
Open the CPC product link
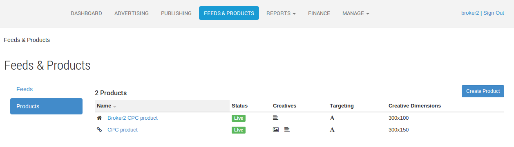coord(123,130)
